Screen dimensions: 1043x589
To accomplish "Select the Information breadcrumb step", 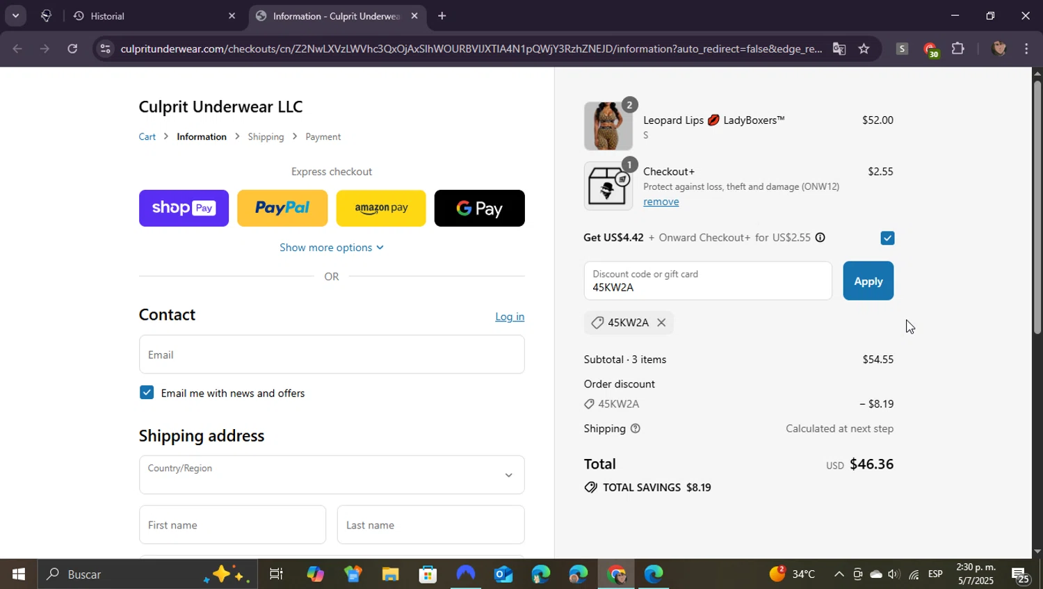I will pyautogui.click(x=202, y=137).
